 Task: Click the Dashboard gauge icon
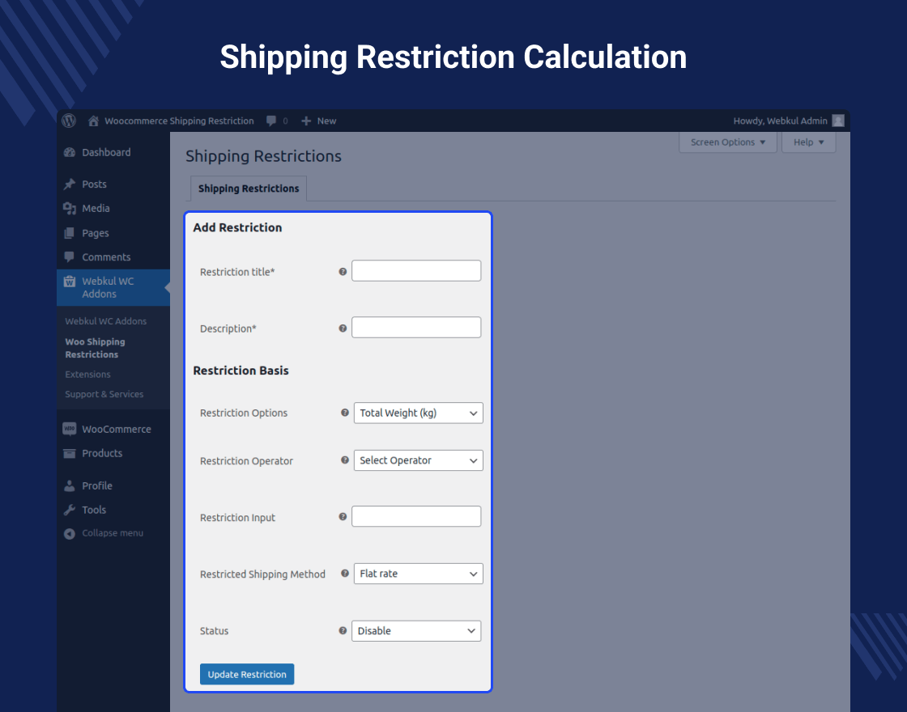(70, 152)
